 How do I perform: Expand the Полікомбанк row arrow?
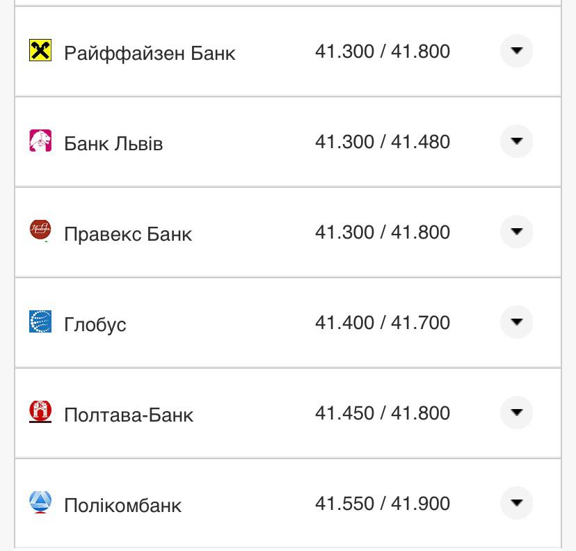click(x=516, y=503)
